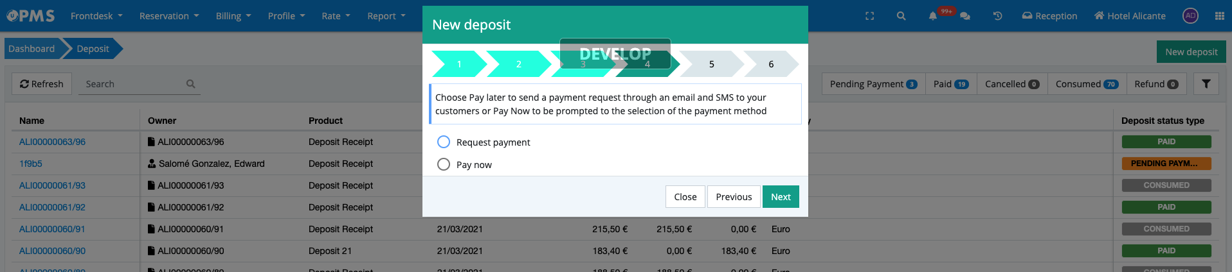
Task: Open the search magnifier in top bar
Action: [x=901, y=16]
